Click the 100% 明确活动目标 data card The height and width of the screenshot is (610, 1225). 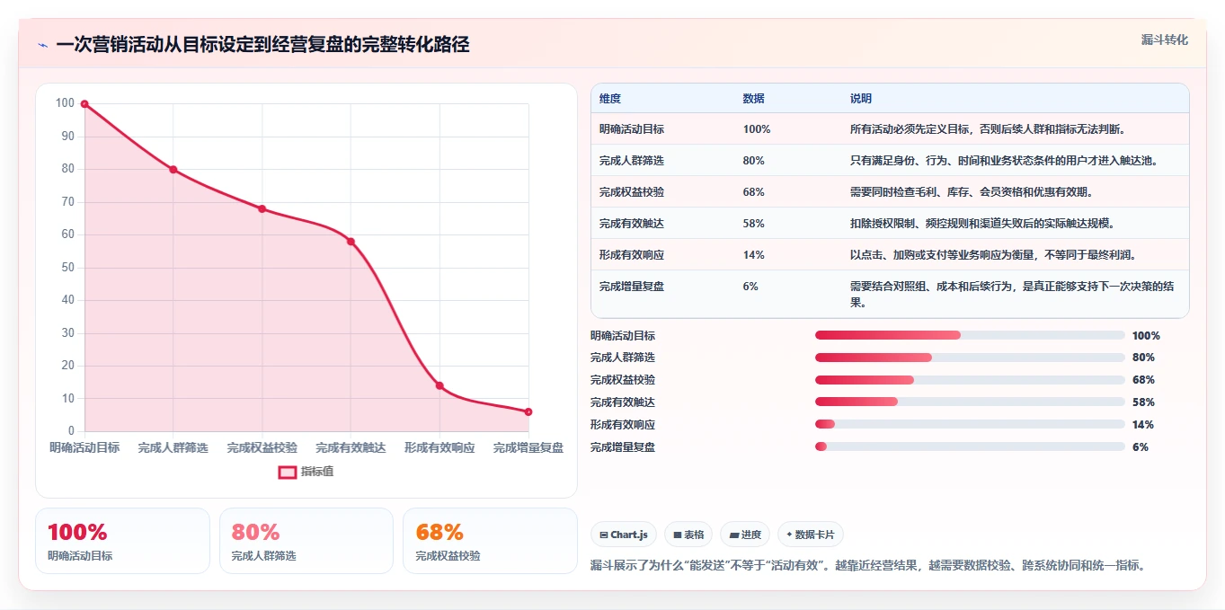(122, 541)
